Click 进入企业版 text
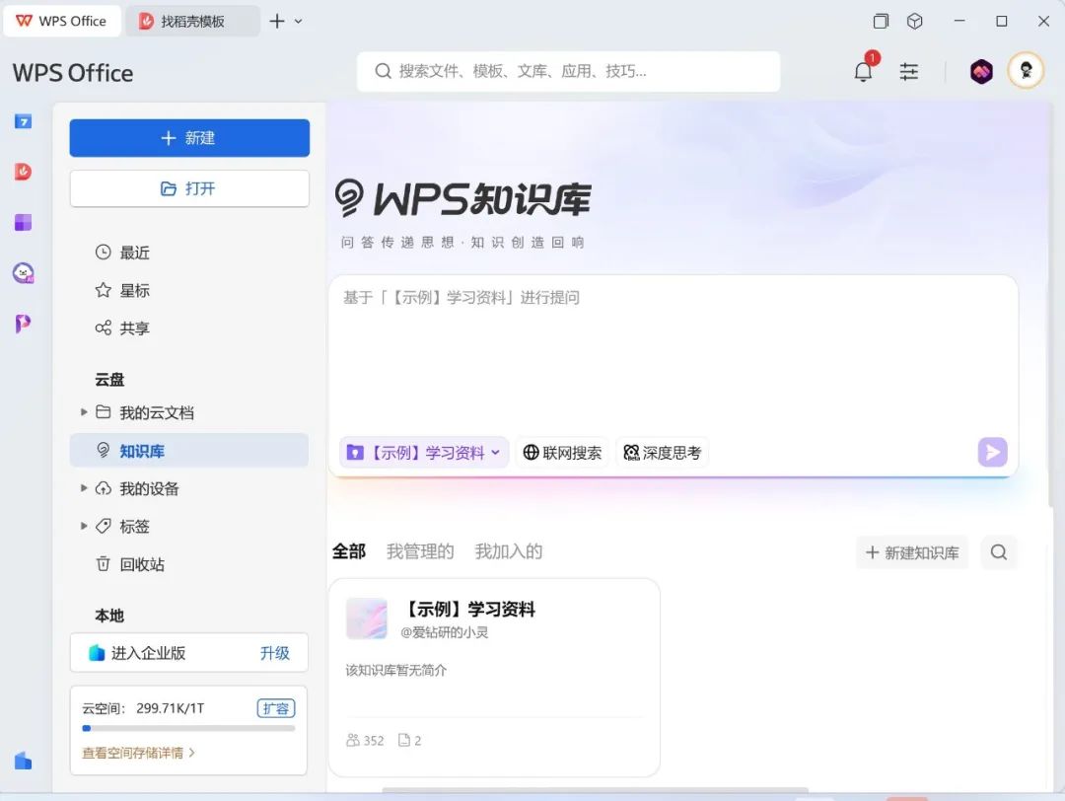The width and height of the screenshot is (1065, 801). point(148,653)
